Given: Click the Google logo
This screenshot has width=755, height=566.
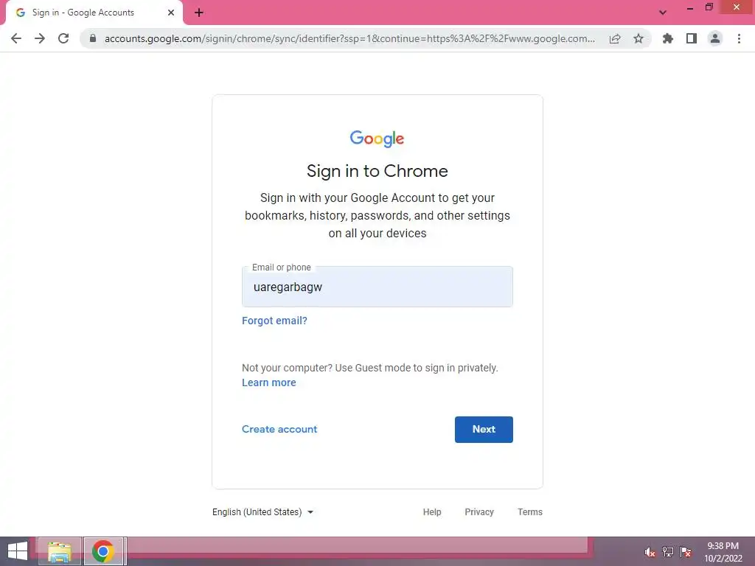Looking at the screenshot, I should pos(377,139).
